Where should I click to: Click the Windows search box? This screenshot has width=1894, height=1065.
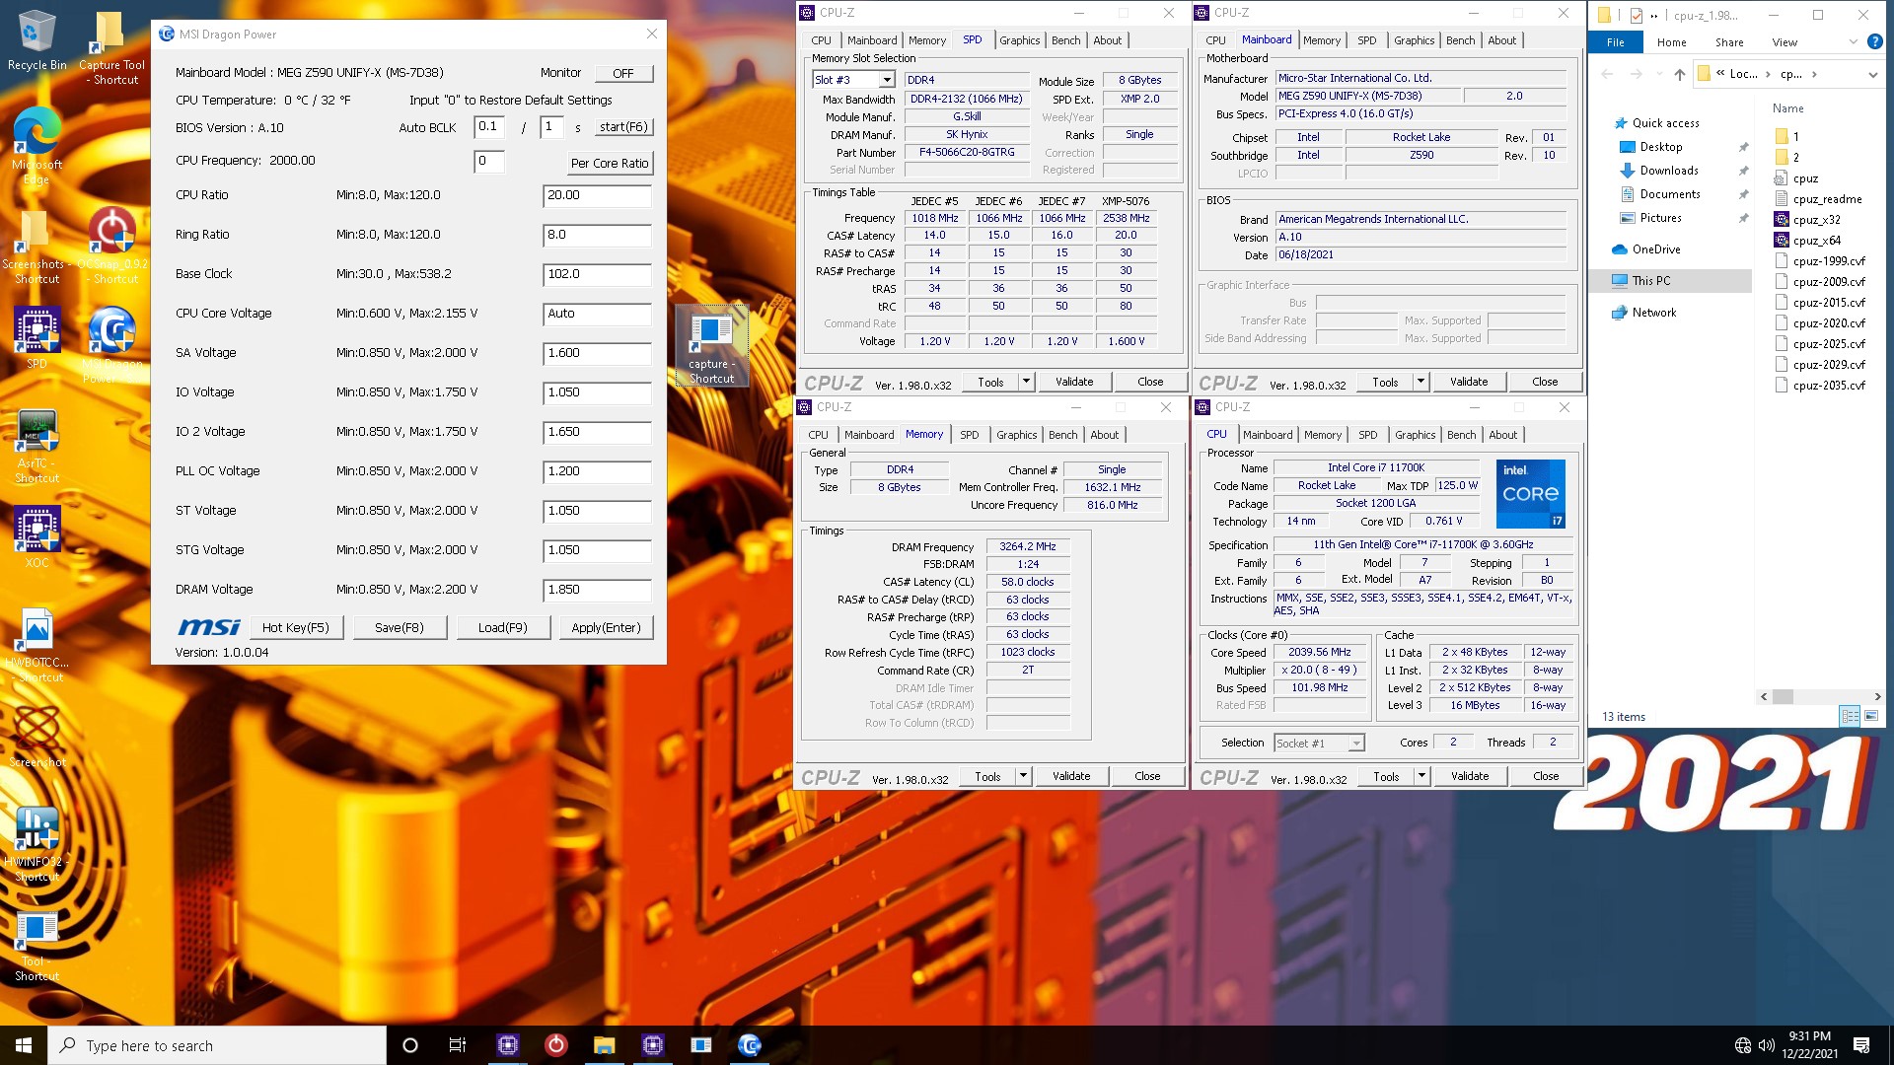click(x=217, y=1045)
